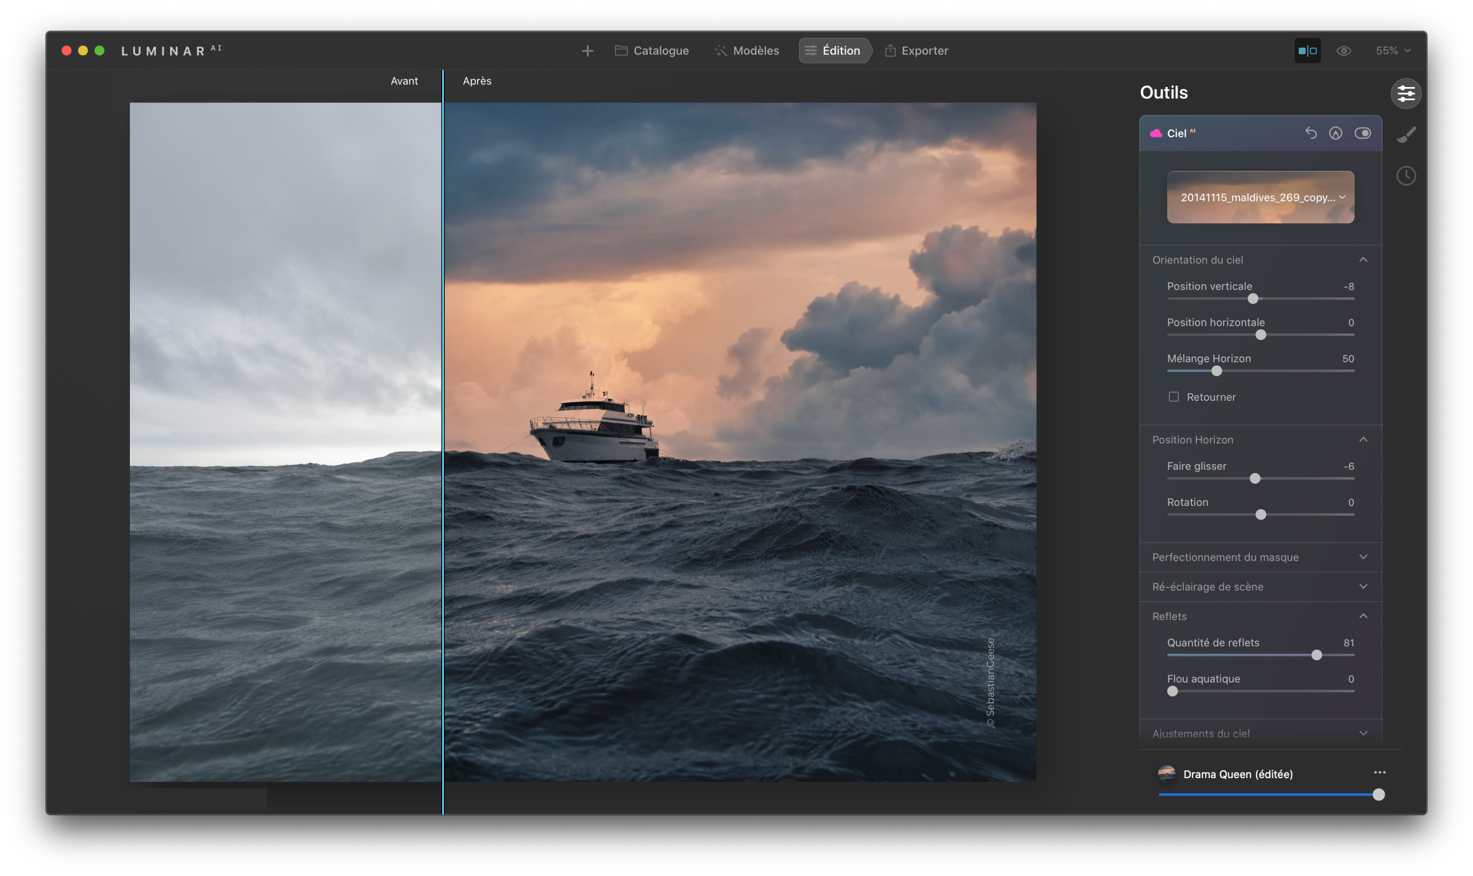
Task: Enable the Retourner checkbox
Action: (1173, 397)
